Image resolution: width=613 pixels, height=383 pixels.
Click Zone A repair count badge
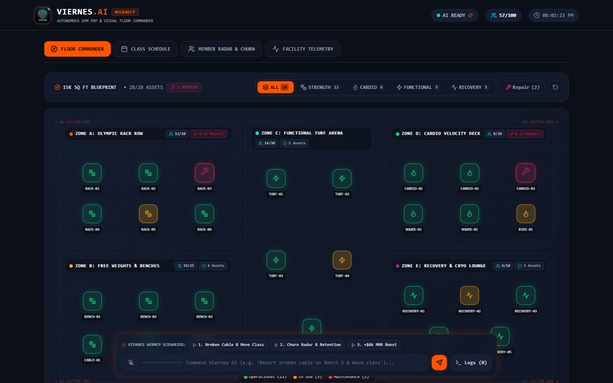[208, 134]
